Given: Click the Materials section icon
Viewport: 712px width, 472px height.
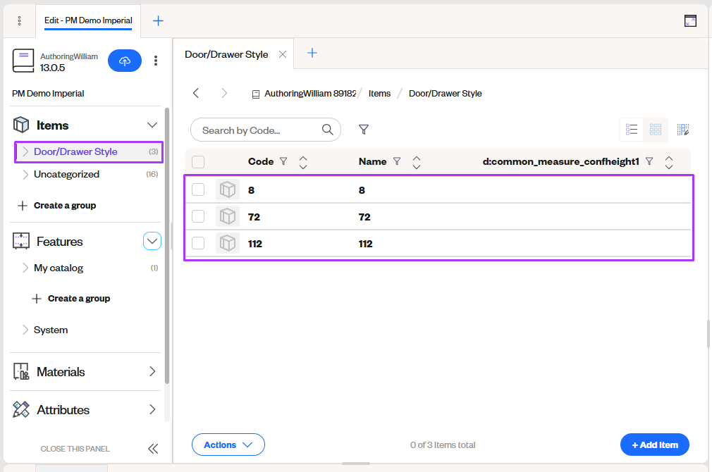Looking at the screenshot, I should pos(21,372).
